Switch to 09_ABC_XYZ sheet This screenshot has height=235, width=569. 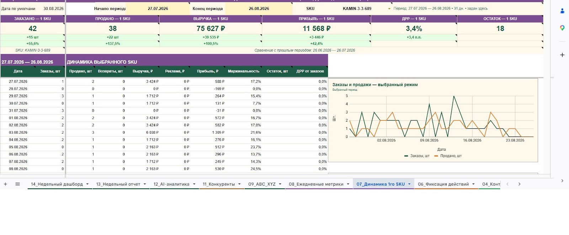tap(262, 184)
